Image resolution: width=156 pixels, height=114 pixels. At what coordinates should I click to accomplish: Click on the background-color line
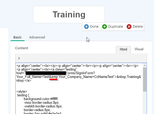(41, 99)
